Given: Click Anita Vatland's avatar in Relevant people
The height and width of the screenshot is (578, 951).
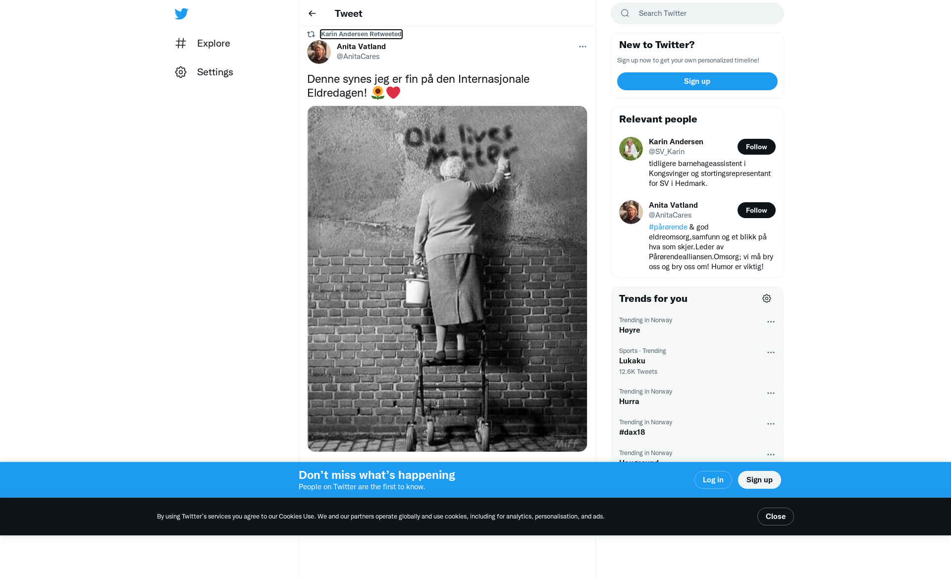Looking at the screenshot, I should [x=631, y=212].
